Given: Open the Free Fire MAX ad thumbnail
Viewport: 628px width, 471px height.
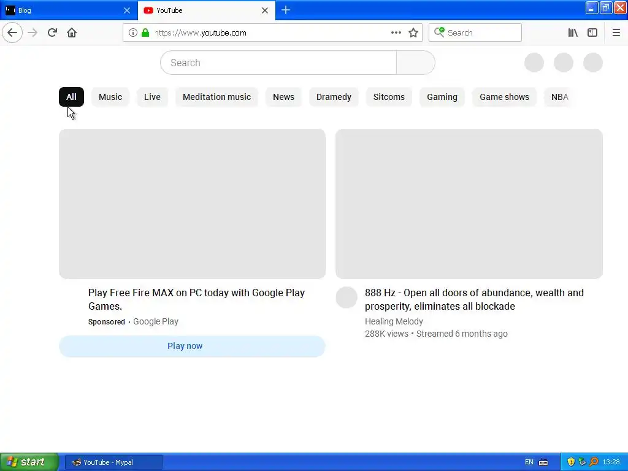Looking at the screenshot, I should coord(192,204).
